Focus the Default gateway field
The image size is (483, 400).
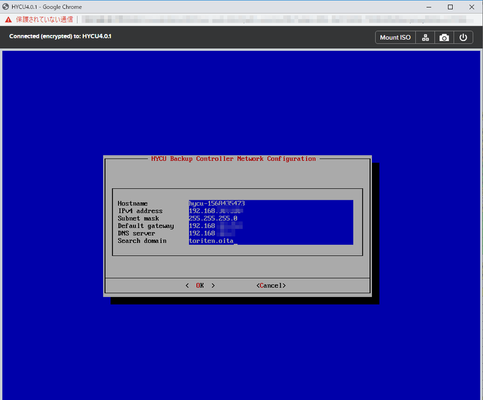pyautogui.click(x=270, y=226)
